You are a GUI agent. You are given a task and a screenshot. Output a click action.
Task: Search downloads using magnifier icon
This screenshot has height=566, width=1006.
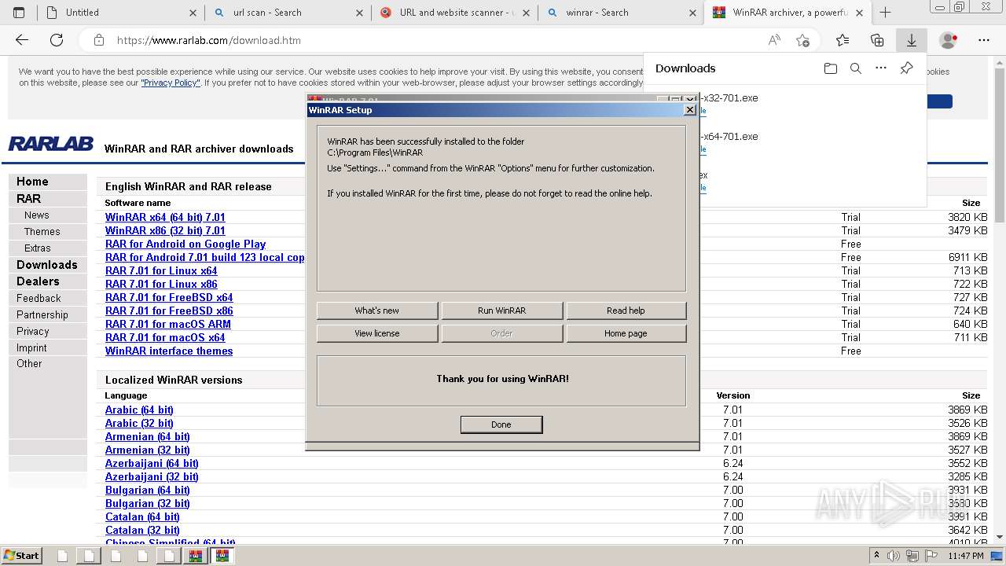[x=856, y=68]
